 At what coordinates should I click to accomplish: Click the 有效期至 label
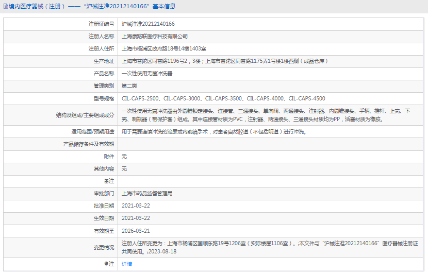click(104, 231)
